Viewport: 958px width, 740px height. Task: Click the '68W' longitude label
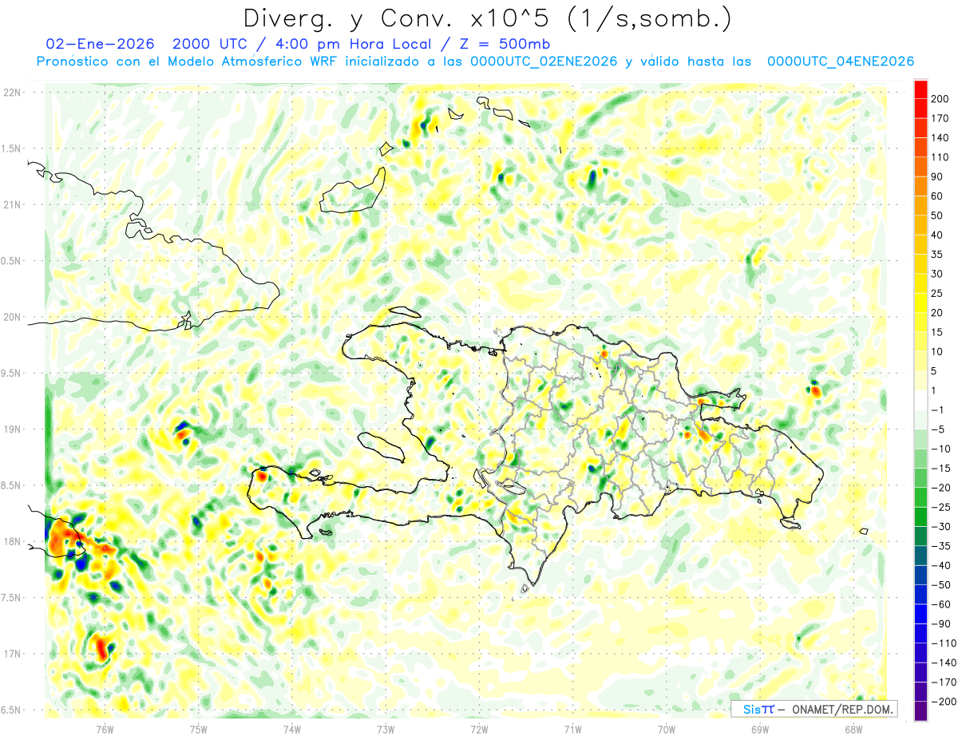[853, 729]
